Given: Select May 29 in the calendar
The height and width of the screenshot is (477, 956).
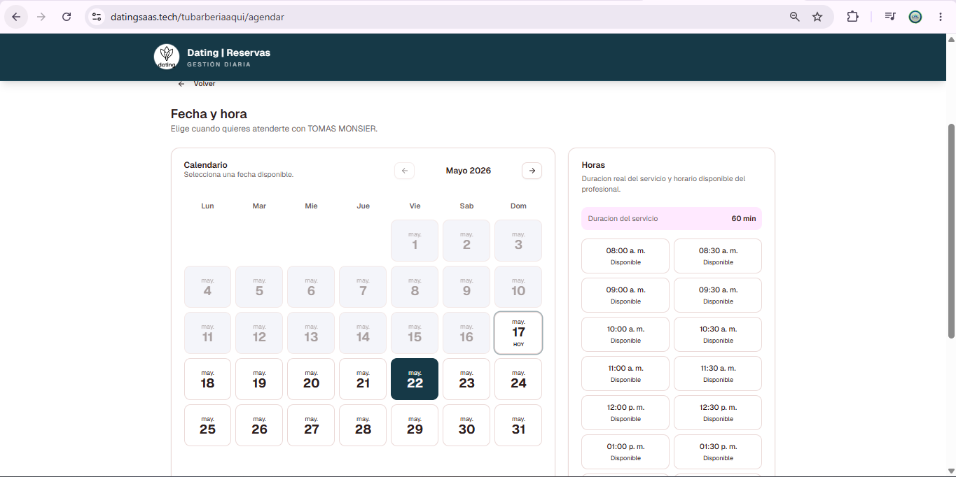Looking at the screenshot, I should tap(415, 425).
